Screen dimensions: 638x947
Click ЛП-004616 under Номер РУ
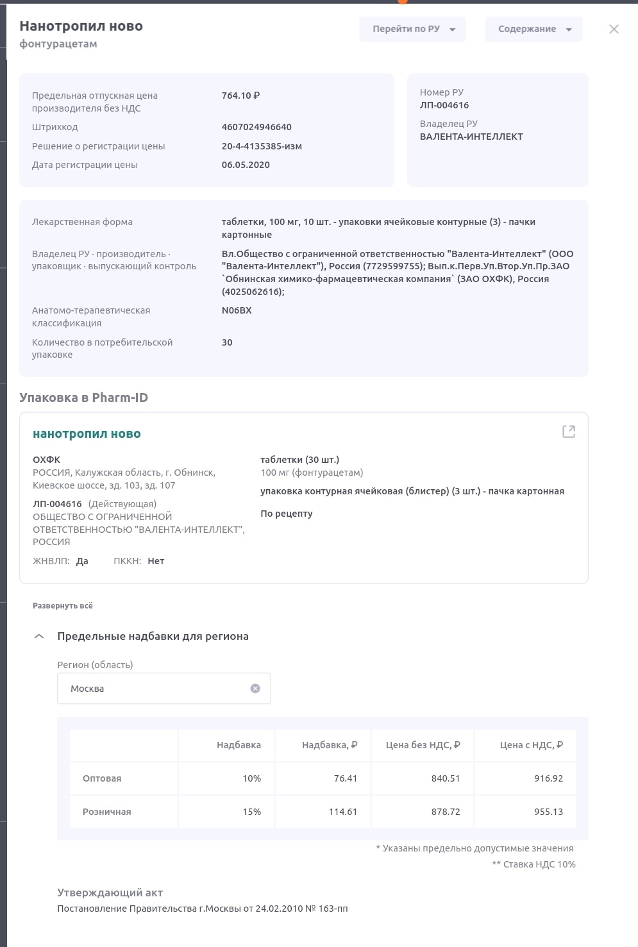tap(444, 105)
